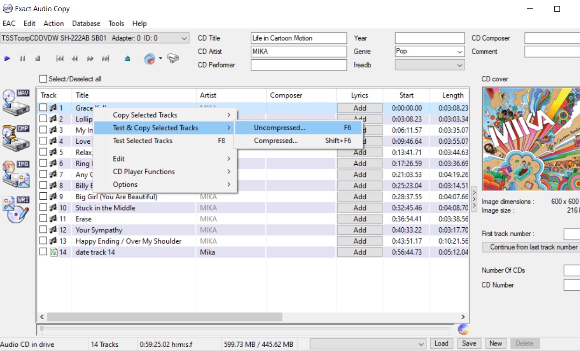Expand the Copy Selected Tracks submenu

point(166,115)
